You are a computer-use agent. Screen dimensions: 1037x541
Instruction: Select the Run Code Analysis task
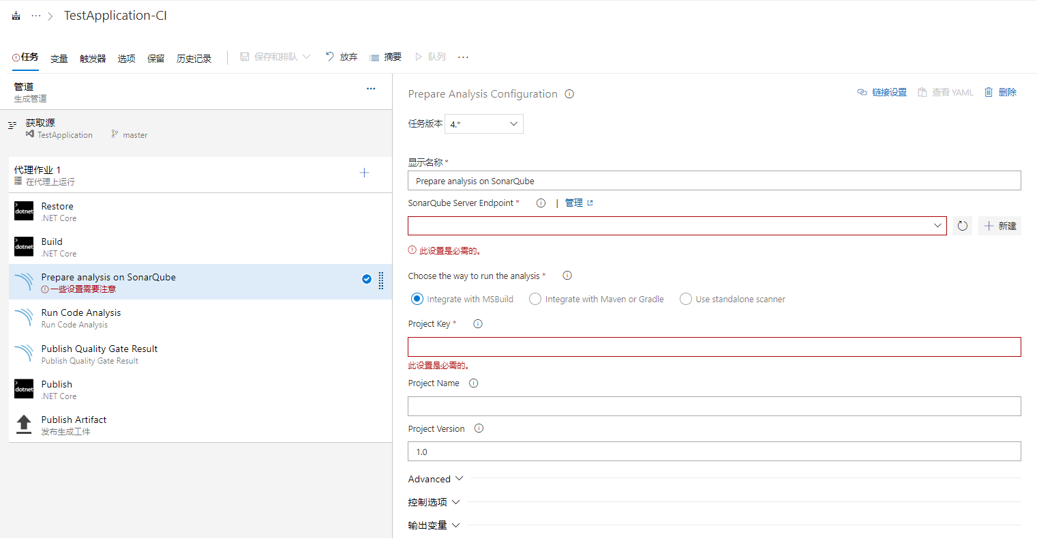[200, 317]
